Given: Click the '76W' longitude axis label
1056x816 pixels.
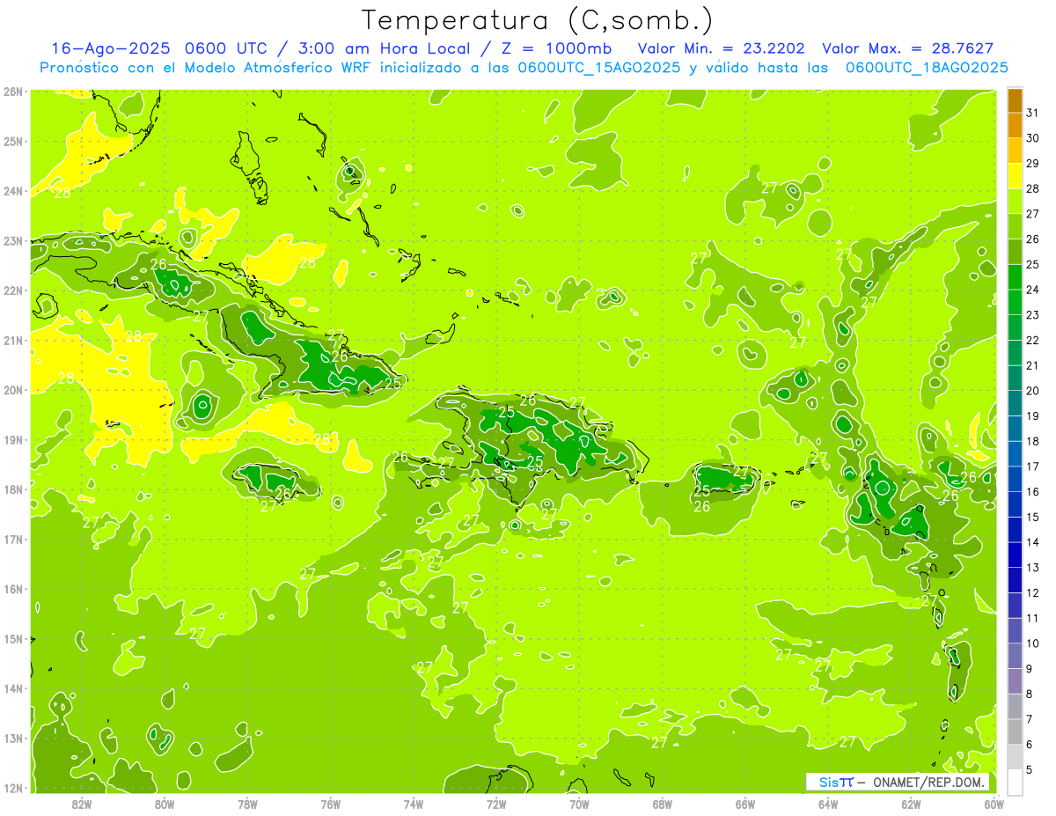Looking at the screenshot, I should coord(330,804).
